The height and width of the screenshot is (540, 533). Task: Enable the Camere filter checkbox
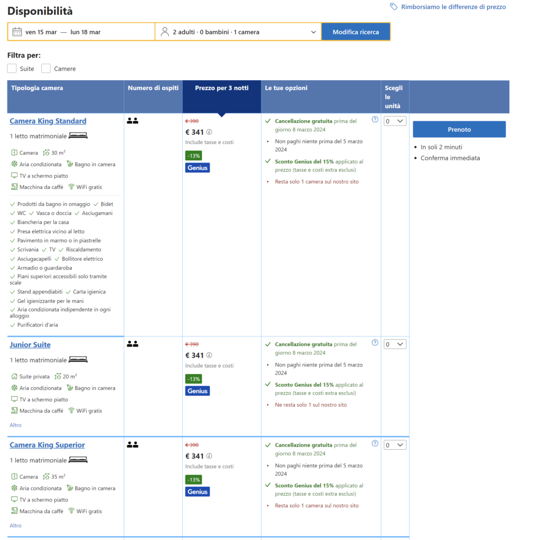tap(46, 69)
